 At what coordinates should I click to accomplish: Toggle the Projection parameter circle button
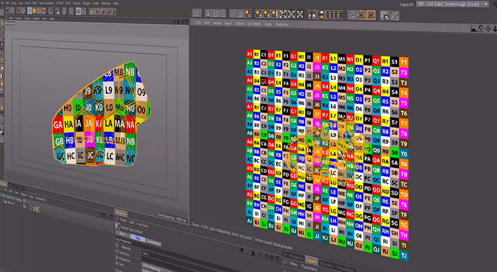pyautogui.click(x=117, y=258)
